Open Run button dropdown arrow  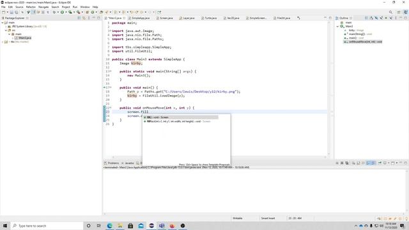[66, 12]
